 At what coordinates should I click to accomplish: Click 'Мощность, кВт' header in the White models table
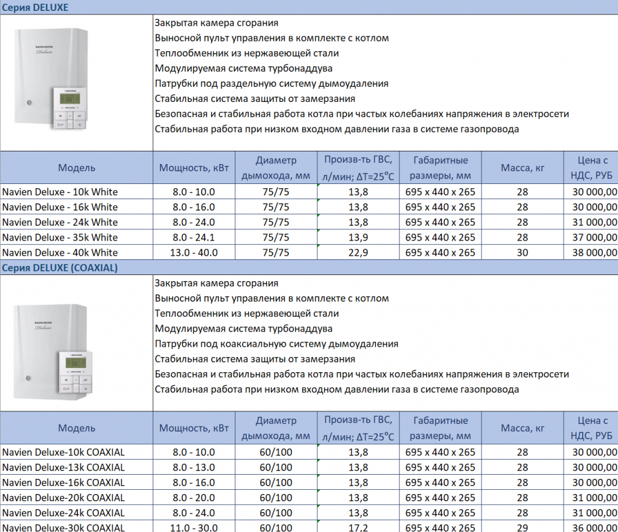tap(194, 168)
